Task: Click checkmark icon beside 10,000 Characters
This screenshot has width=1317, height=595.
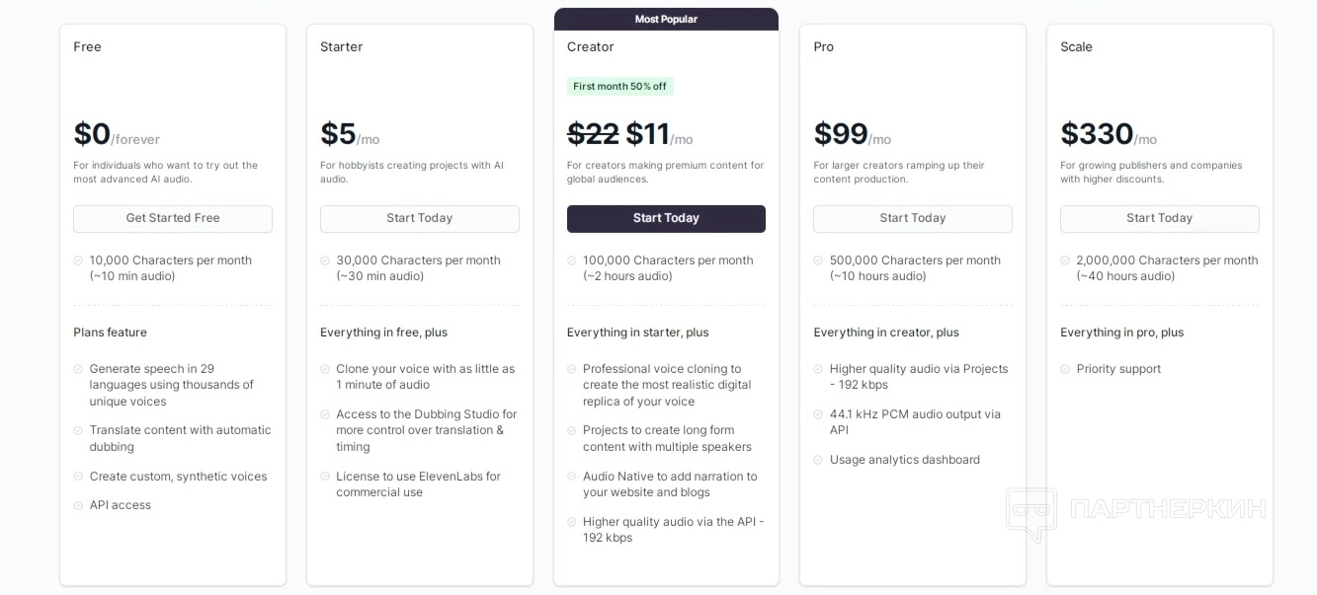Action: pos(78,260)
